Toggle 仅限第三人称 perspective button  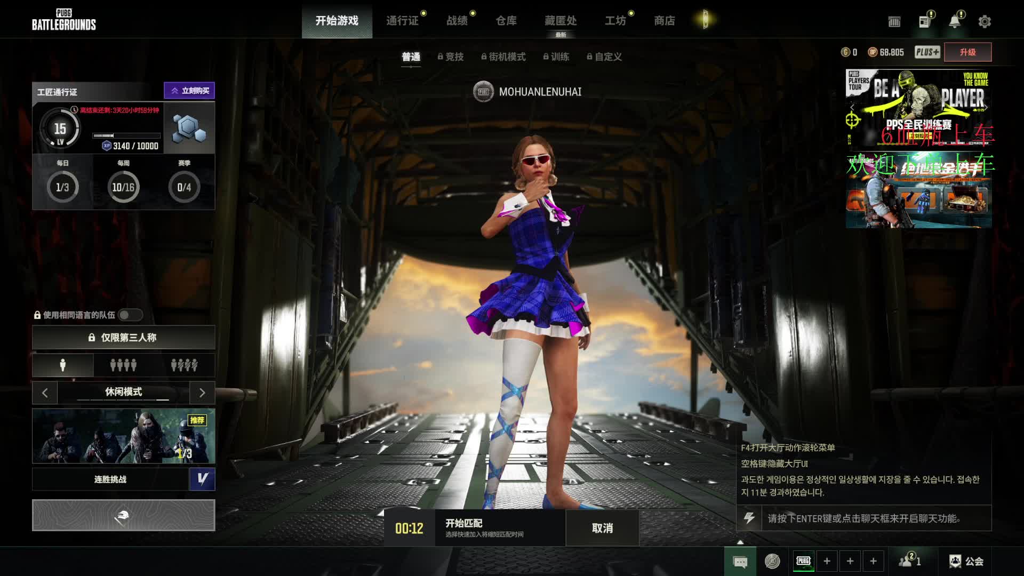click(124, 338)
